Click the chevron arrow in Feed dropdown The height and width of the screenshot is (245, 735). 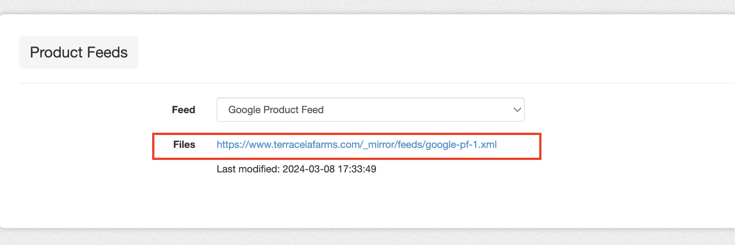tap(517, 110)
